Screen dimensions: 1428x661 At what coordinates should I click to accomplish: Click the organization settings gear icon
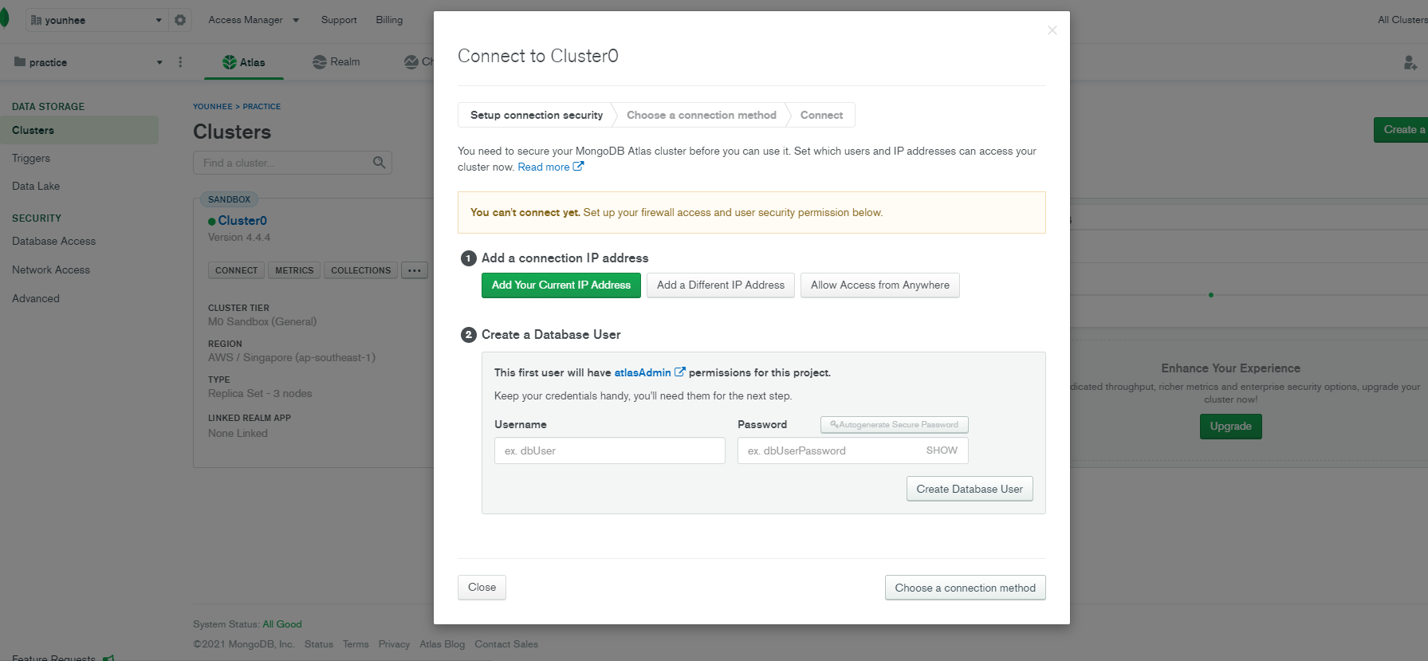tap(180, 20)
